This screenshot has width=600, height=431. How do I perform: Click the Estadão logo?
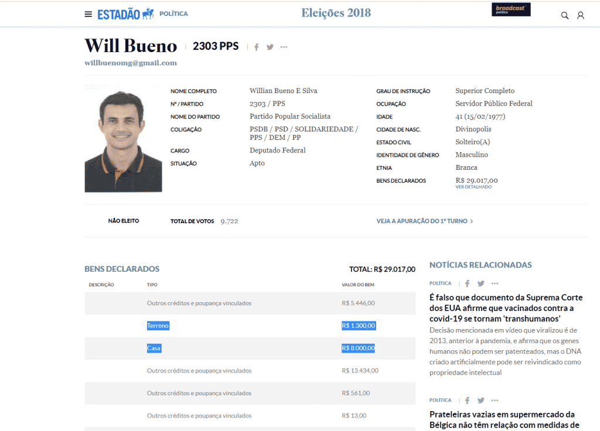[x=125, y=14]
